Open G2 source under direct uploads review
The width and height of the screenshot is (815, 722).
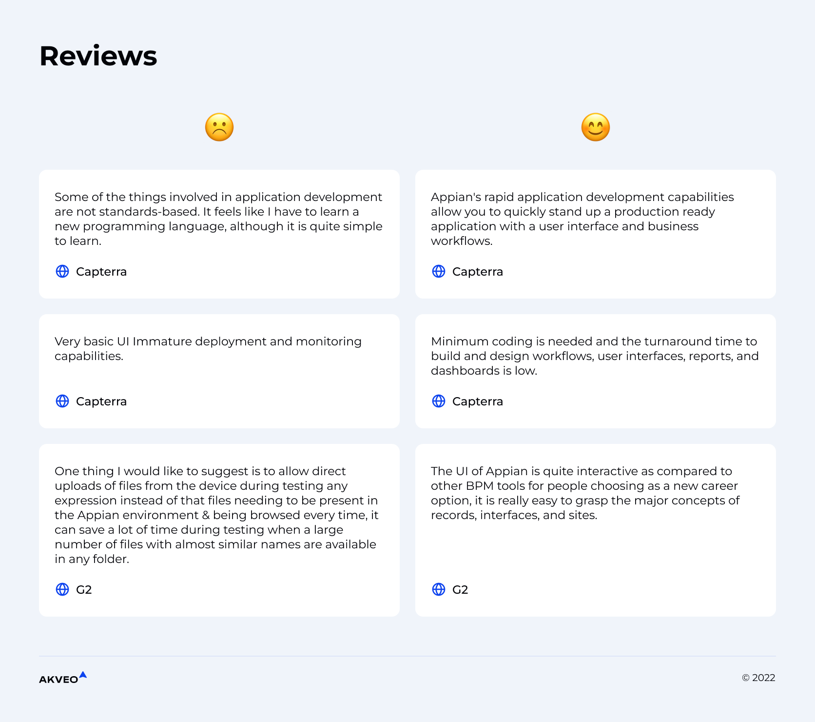(84, 590)
